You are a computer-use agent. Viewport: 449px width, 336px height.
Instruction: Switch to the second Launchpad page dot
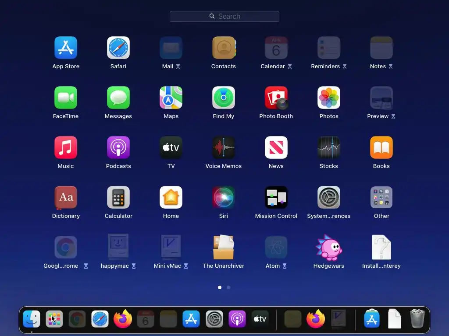pyautogui.click(x=228, y=287)
